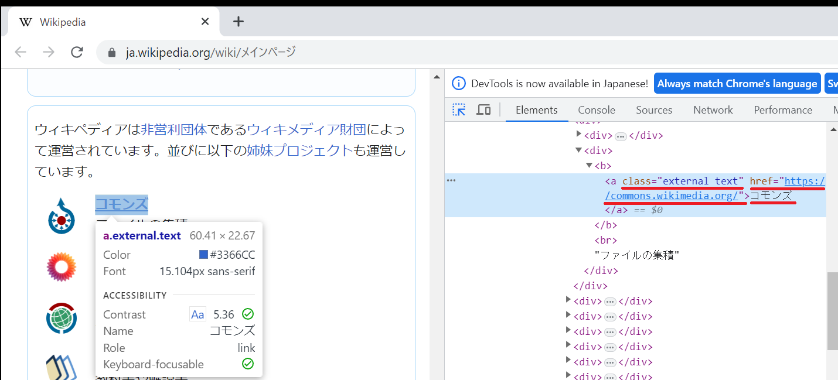This screenshot has height=380, width=838.
Task: Switch to the Sources tab
Action: tap(654, 109)
